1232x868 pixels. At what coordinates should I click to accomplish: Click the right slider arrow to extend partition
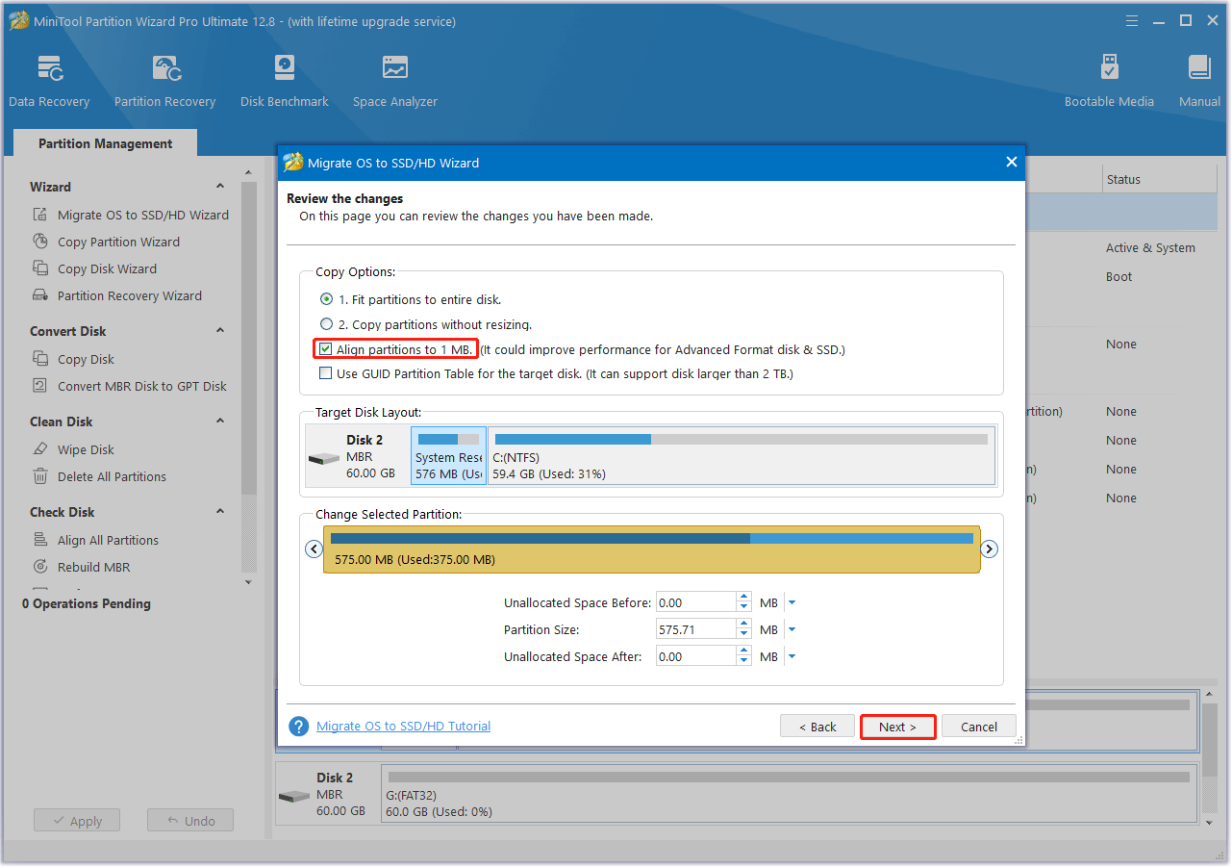pos(989,549)
